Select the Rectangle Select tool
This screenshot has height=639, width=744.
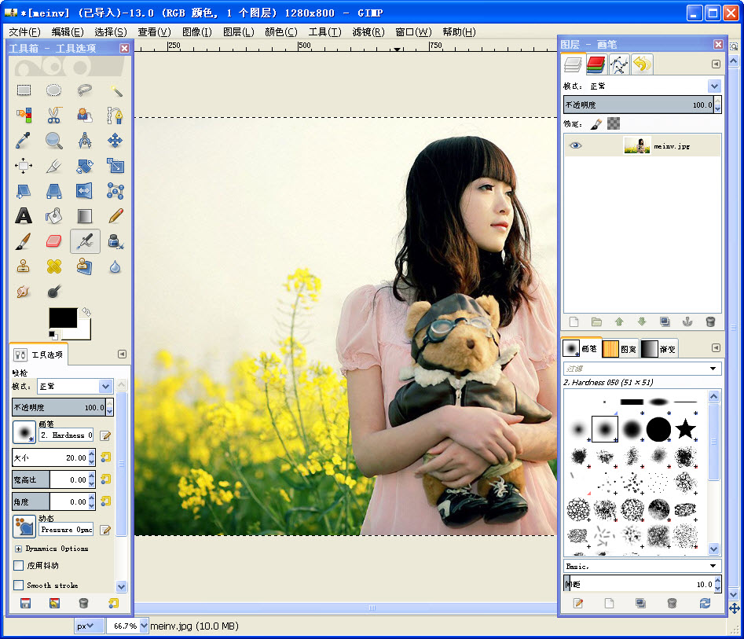click(x=24, y=90)
